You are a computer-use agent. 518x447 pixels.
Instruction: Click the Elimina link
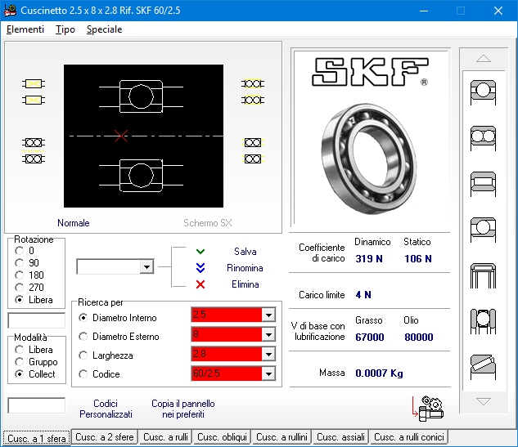(245, 284)
